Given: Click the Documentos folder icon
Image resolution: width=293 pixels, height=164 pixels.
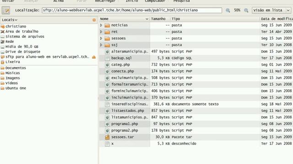Looking at the screenshot, I should 2,68.
